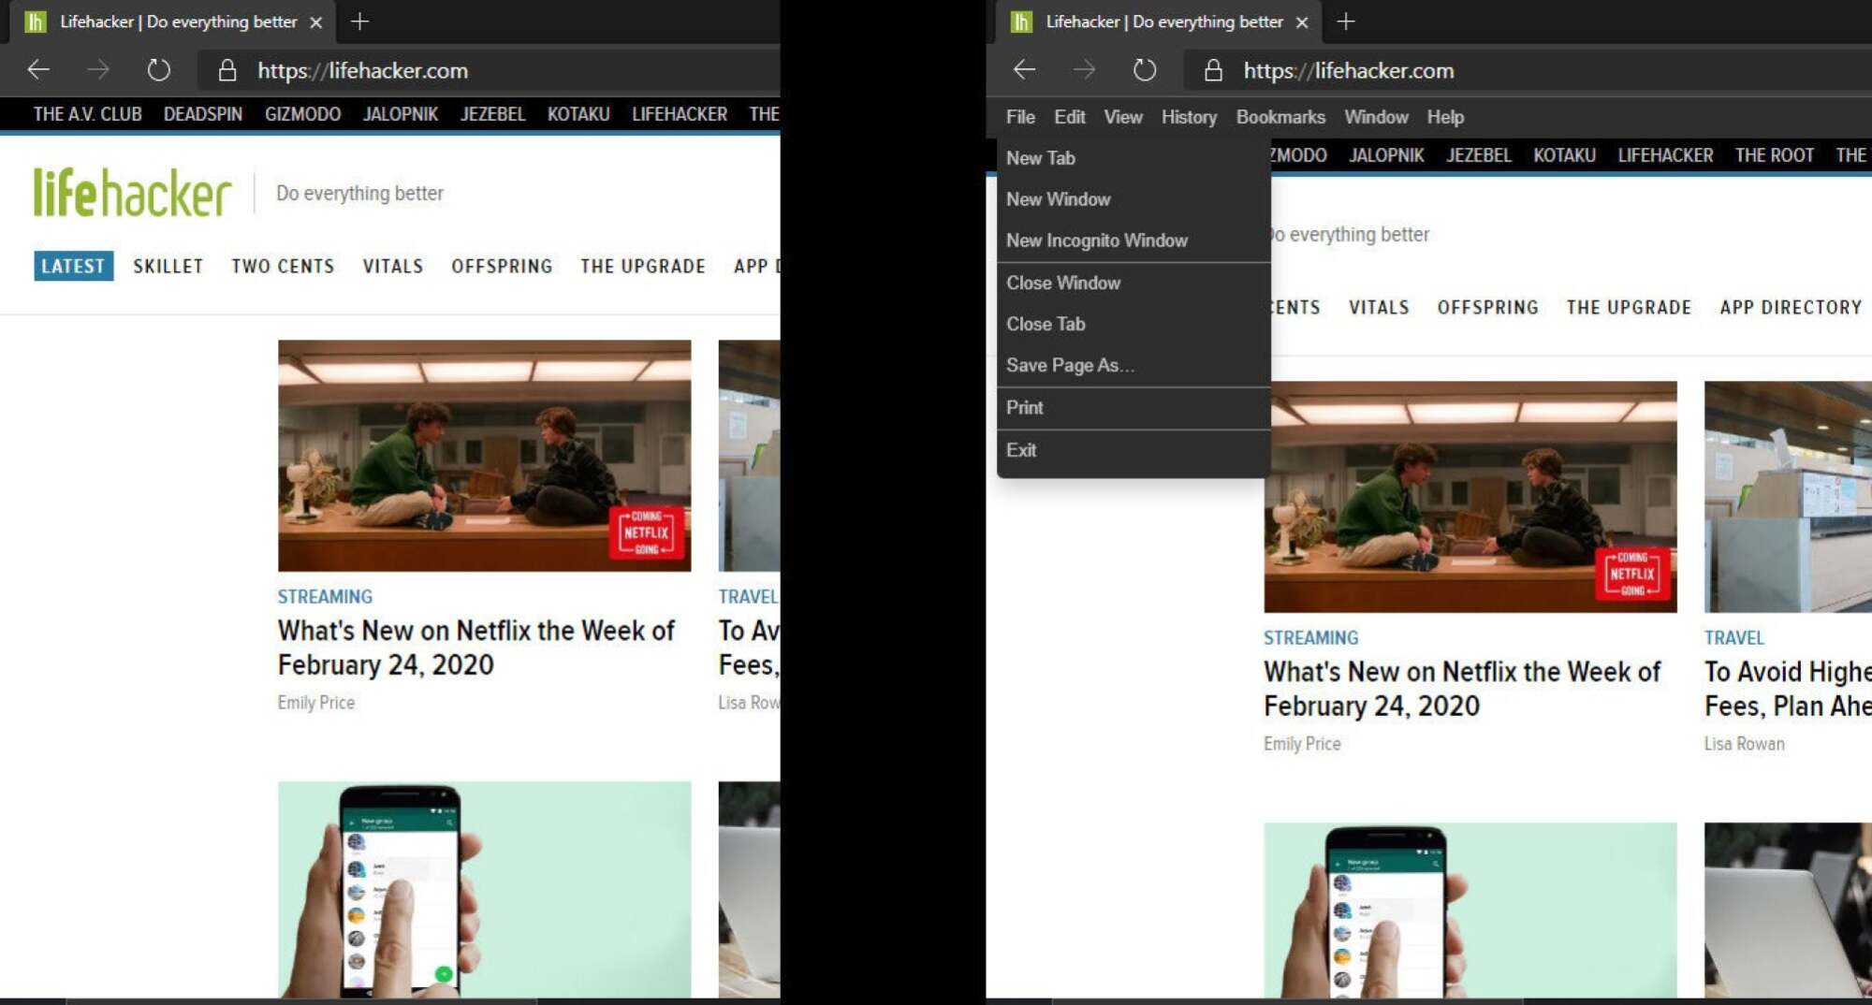
Task: Select OFFSPRING section in left window
Action: click(502, 266)
